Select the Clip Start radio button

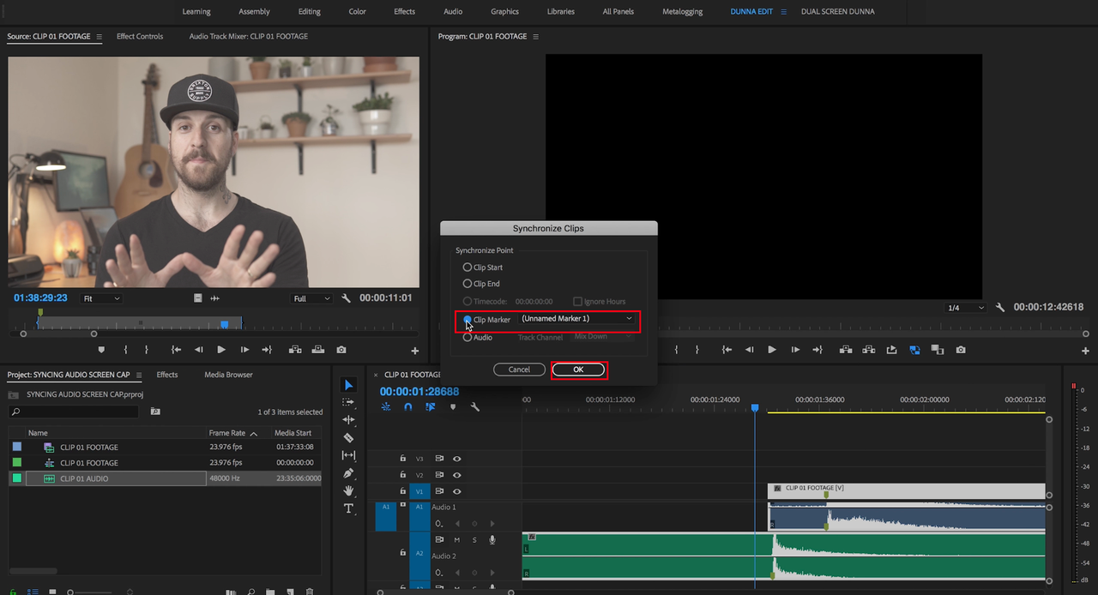pos(468,267)
